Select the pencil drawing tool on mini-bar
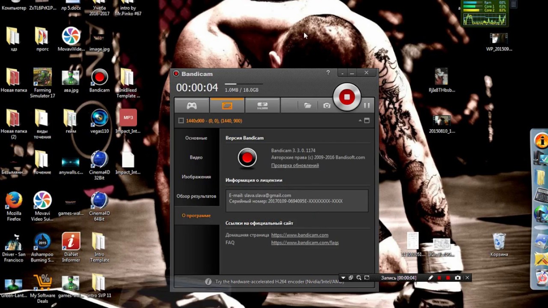 pyautogui.click(x=431, y=278)
